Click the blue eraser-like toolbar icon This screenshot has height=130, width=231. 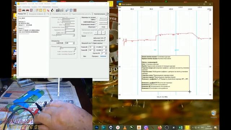coord(67,10)
